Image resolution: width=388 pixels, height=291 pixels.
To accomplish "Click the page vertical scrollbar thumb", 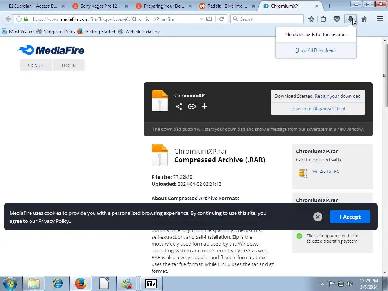I will coord(385,75).
